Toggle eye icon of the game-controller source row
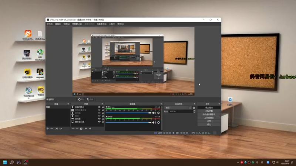The height and width of the screenshot is (166, 296). (99, 119)
